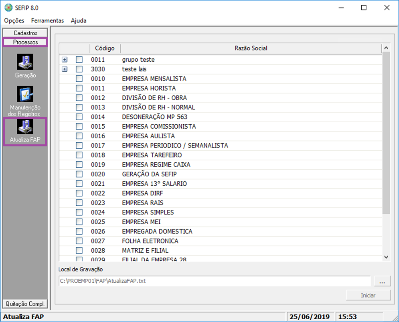Open the Ajuda menu
This screenshot has width=399, height=322.
(78, 20)
